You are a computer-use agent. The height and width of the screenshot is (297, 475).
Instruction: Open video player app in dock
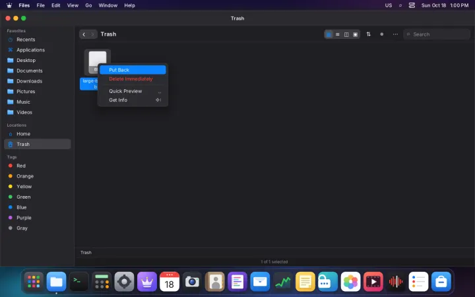[x=373, y=282]
